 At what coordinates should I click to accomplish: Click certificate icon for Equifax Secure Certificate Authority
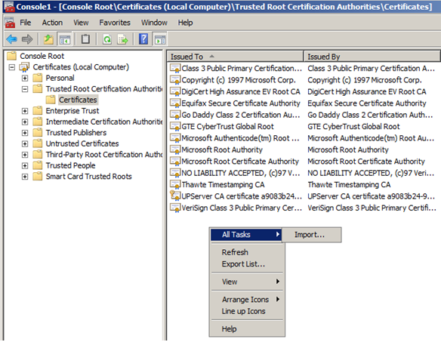coord(175,103)
